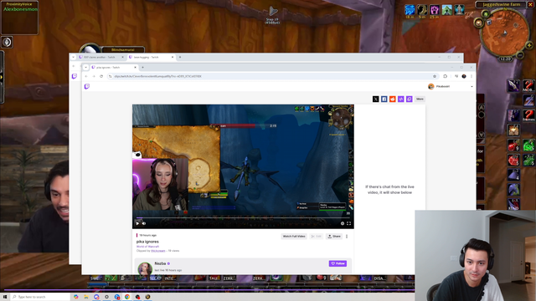Viewport: 536px width, 301px height.
Task: Add a new tab in the back browser window
Action: tap(180, 58)
